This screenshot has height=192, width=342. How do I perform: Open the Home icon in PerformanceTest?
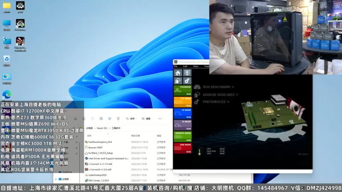[x=178, y=73]
